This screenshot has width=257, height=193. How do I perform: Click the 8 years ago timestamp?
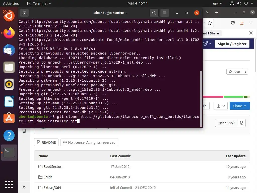tap(236, 177)
